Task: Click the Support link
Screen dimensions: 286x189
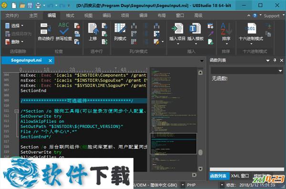Action: pos(272,16)
